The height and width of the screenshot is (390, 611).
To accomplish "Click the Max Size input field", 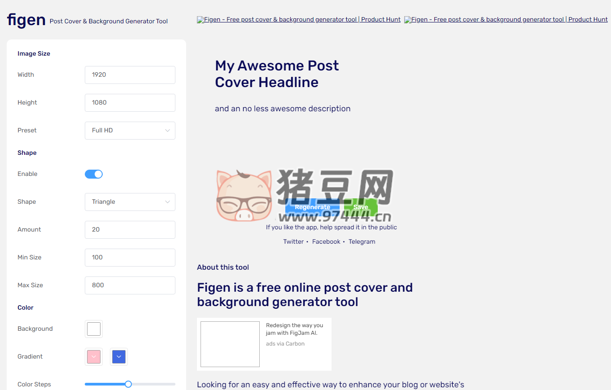I will point(130,285).
